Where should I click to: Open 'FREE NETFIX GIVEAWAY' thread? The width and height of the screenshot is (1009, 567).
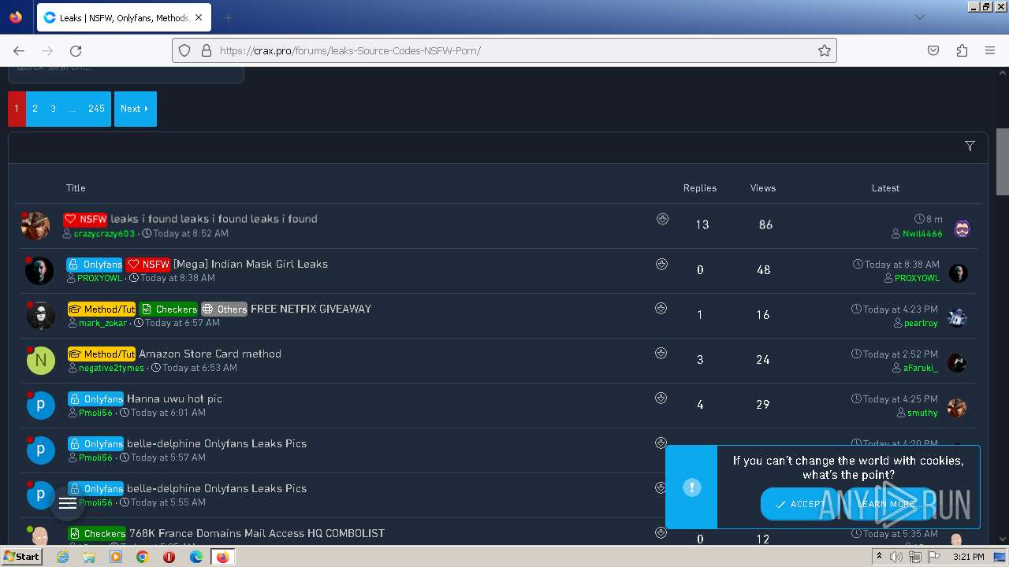(311, 309)
